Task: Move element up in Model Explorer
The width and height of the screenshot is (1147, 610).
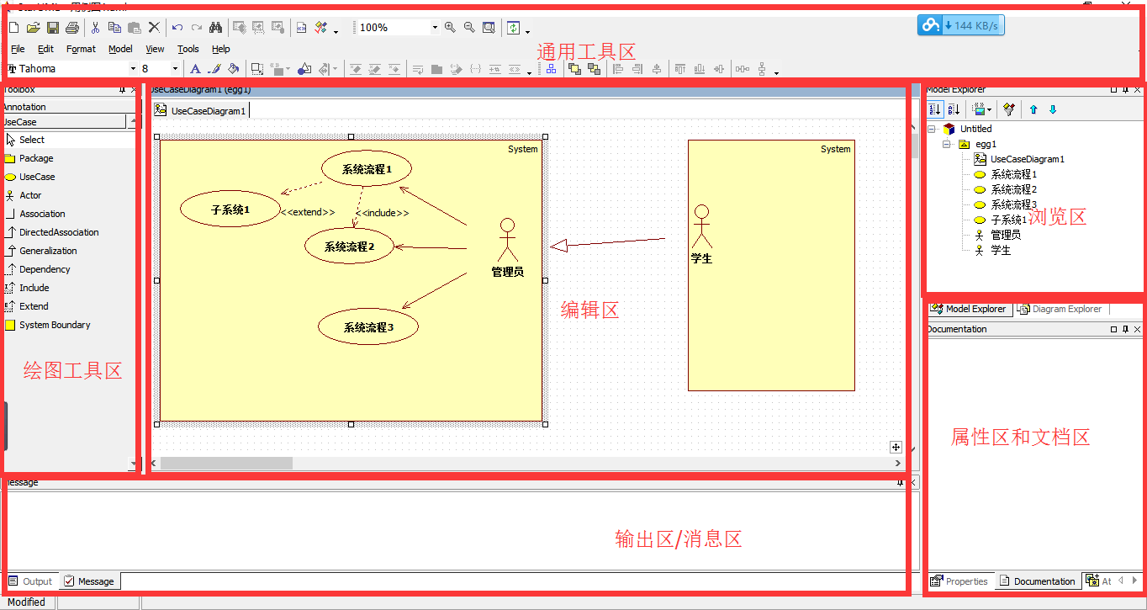Action: (1033, 109)
